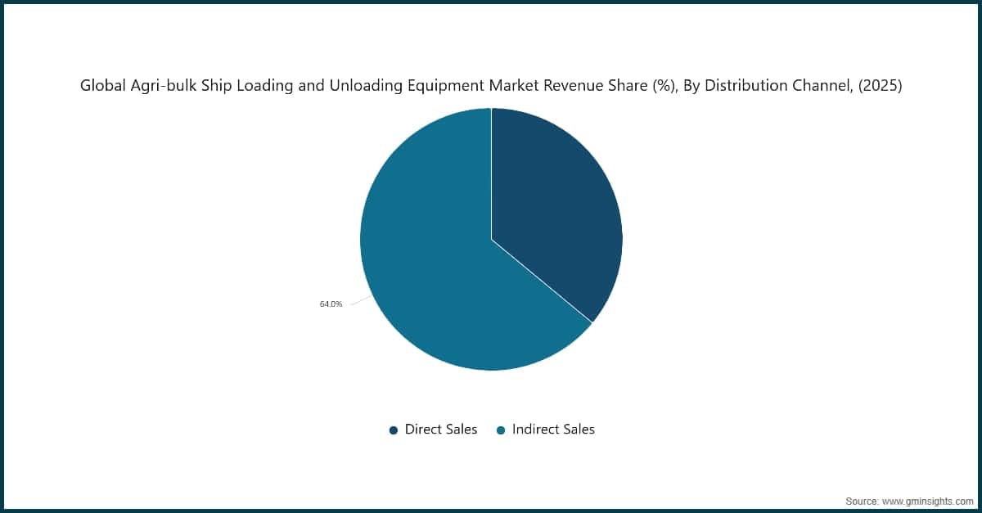
Task: Click the Direct Sales legend text
Action: tap(441, 429)
